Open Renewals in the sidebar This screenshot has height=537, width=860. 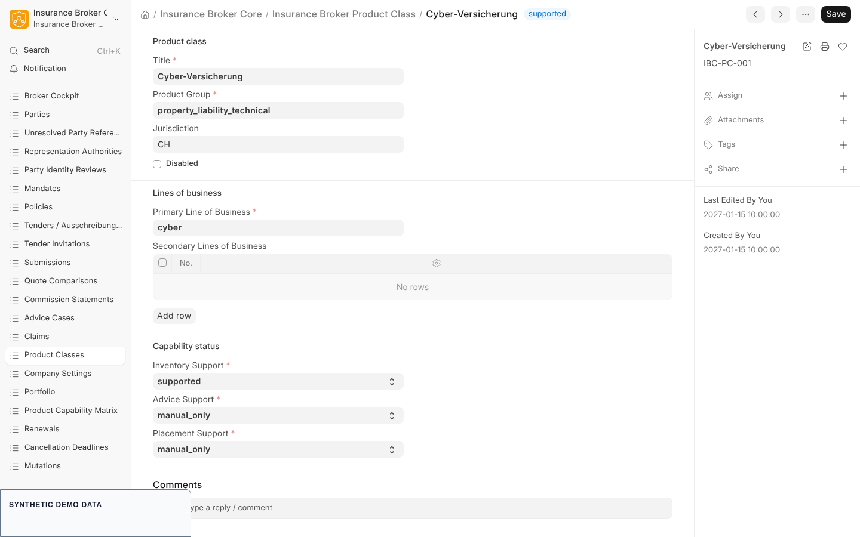[65, 429]
